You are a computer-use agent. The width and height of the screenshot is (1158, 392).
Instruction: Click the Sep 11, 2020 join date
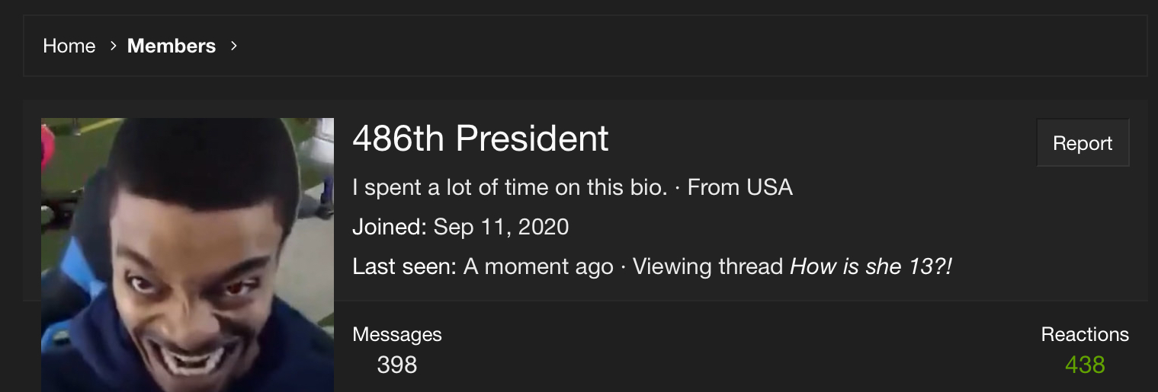(502, 227)
